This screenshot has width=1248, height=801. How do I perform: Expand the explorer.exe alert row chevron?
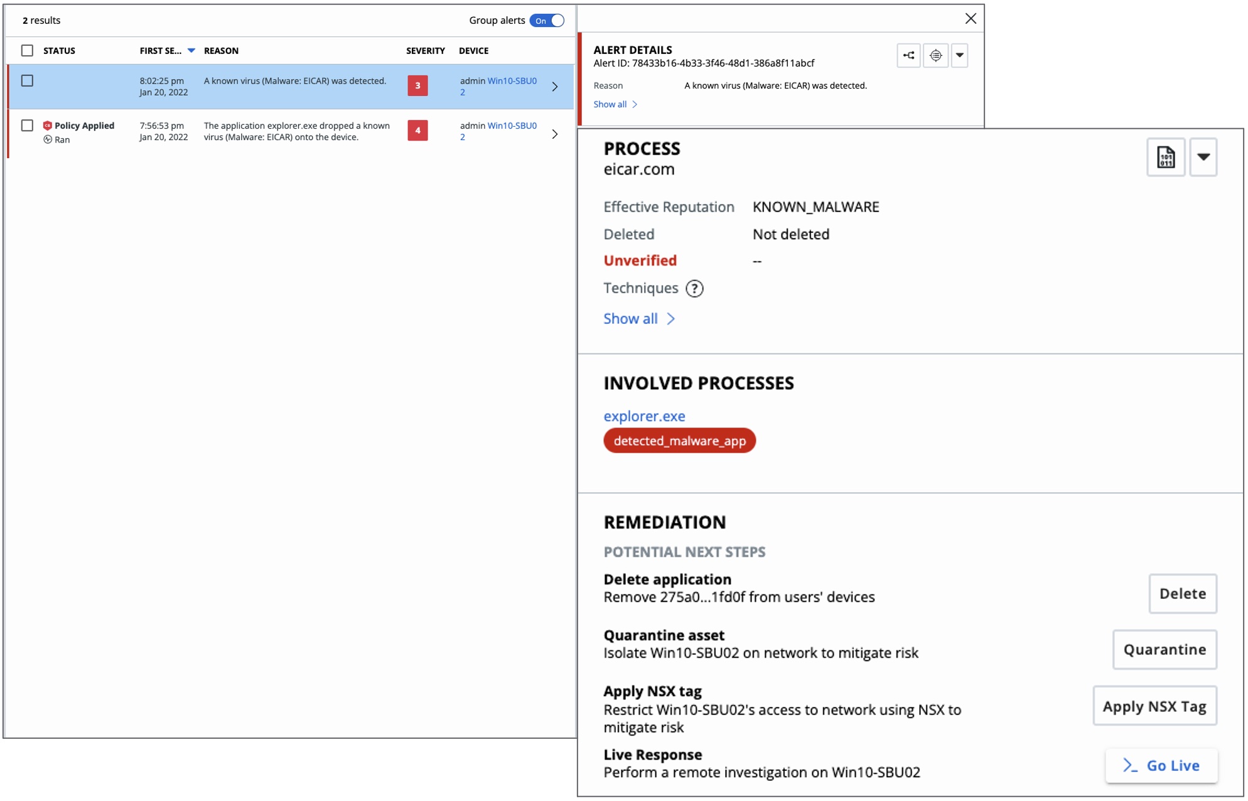(x=555, y=134)
